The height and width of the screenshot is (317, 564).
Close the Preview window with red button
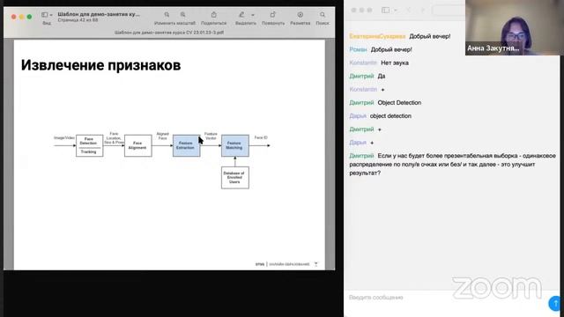[x=14, y=17]
